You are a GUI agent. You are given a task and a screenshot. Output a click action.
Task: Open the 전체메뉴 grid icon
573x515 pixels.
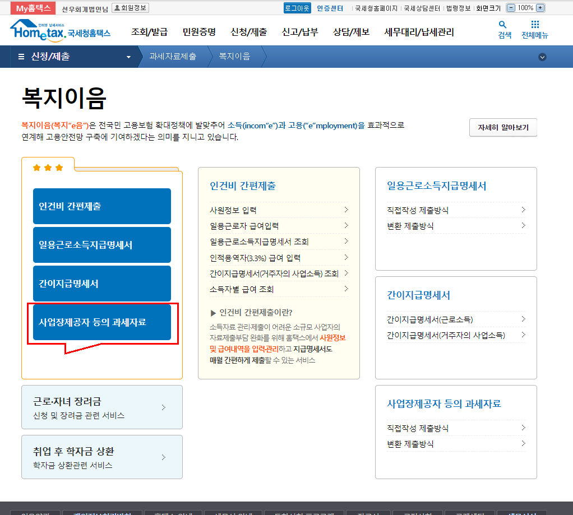535,25
